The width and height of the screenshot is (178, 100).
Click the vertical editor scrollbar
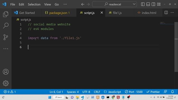(176, 47)
